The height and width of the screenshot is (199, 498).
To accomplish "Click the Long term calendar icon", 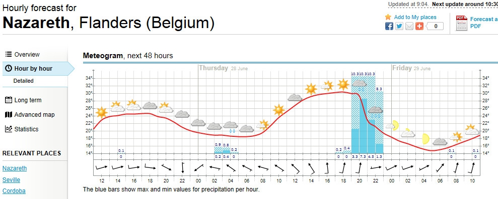I will tap(9, 100).
